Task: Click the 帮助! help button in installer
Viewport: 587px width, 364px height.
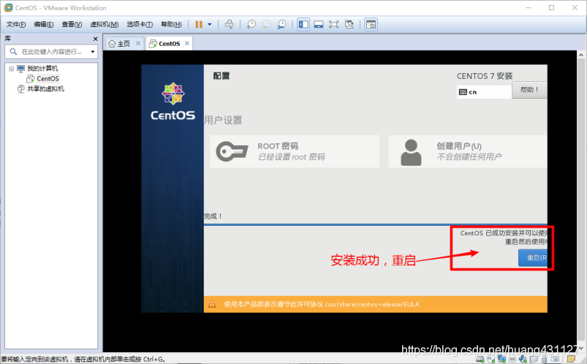Action: 529,90
